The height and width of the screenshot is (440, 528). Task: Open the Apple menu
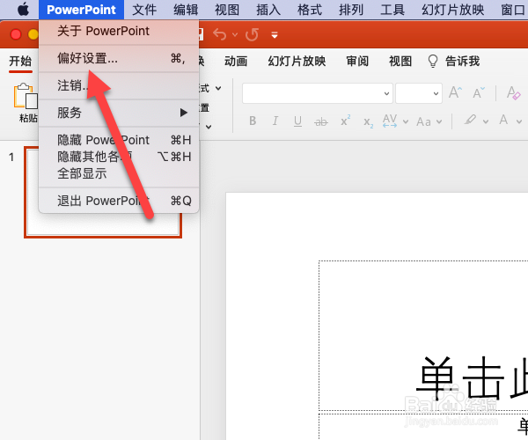(23, 10)
